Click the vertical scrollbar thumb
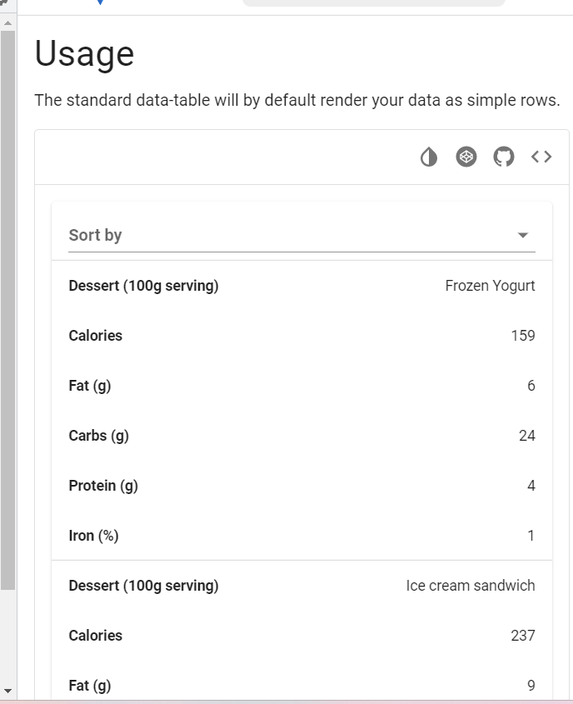Viewport: 573px width, 704px height. click(8, 310)
